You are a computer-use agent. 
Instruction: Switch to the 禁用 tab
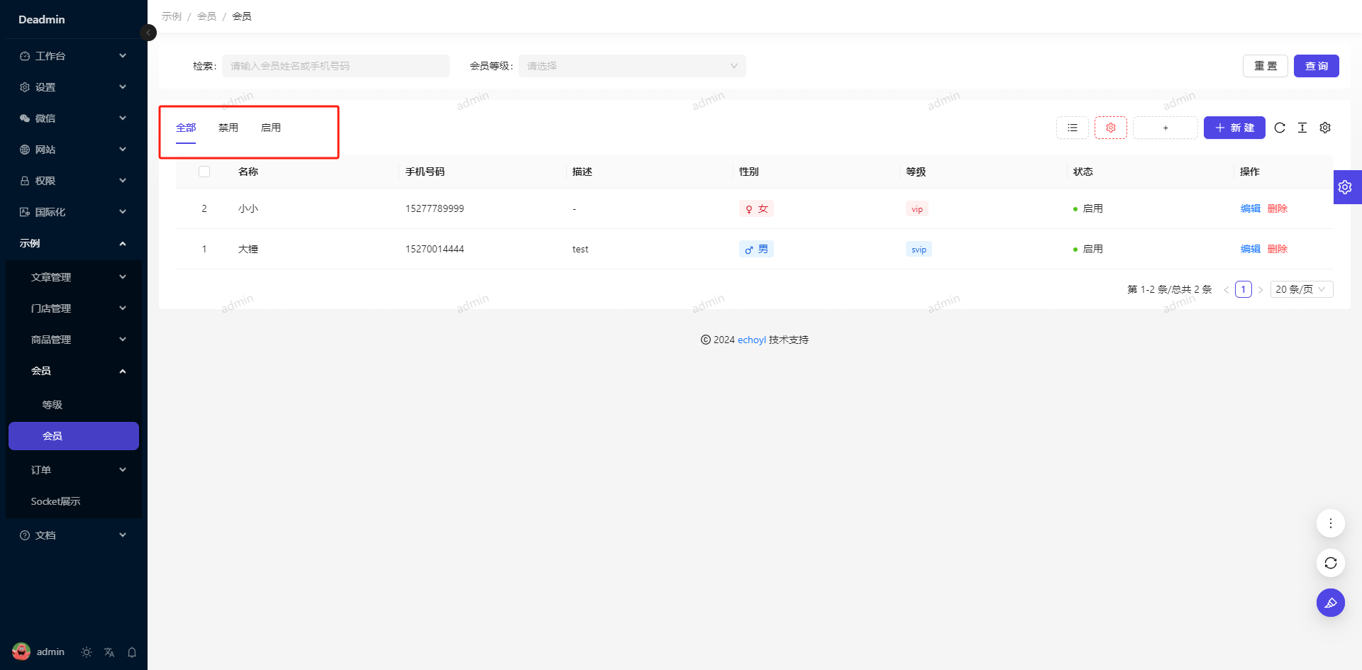click(x=228, y=128)
